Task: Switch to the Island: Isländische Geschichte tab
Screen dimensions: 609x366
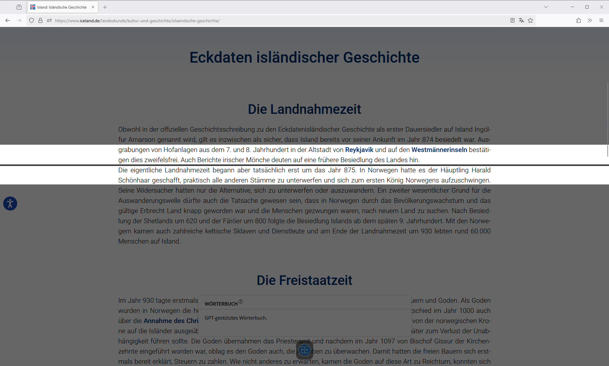Action: coord(63,7)
